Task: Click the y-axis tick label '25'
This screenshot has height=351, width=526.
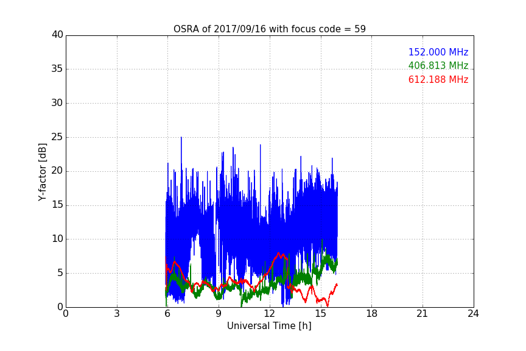Action: [57, 136]
